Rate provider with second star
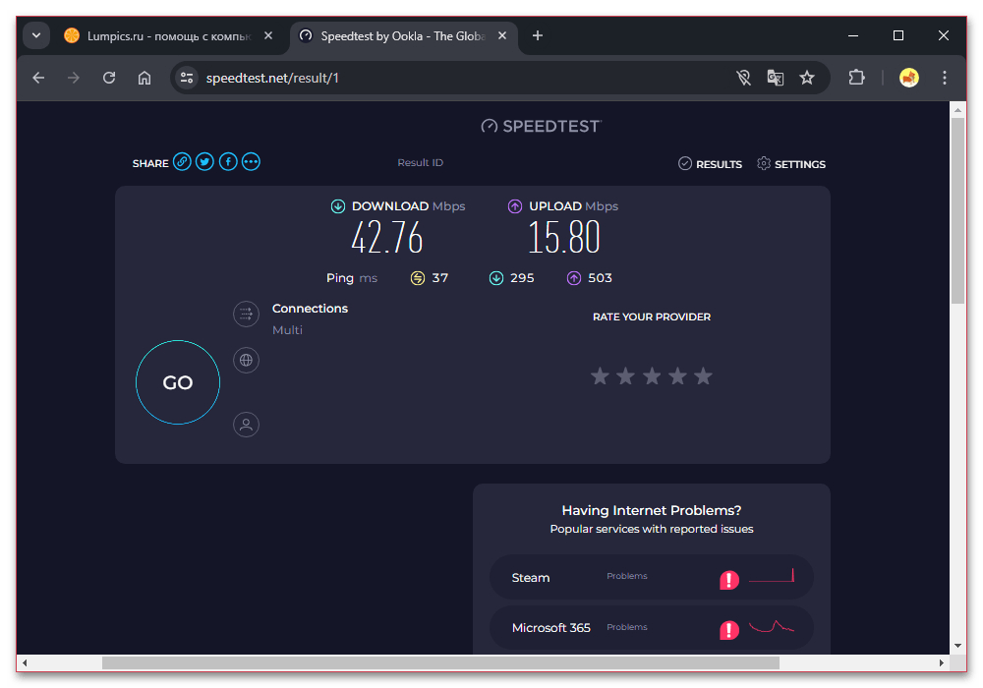The image size is (983, 688). pyautogui.click(x=625, y=376)
